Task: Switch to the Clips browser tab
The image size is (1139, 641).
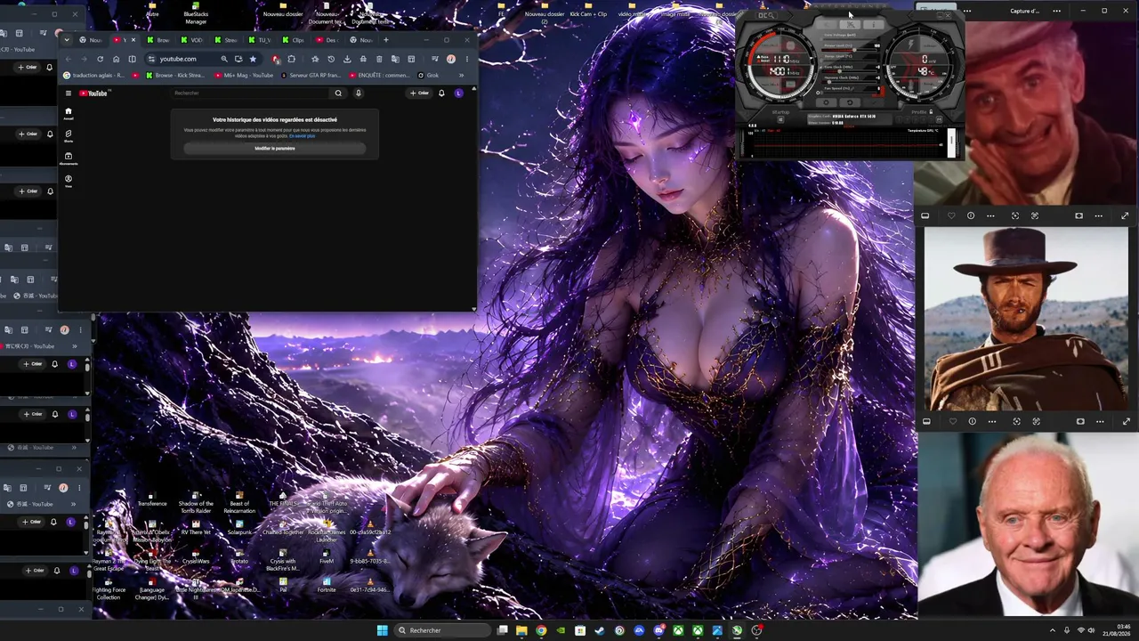Action: [294, 40]
